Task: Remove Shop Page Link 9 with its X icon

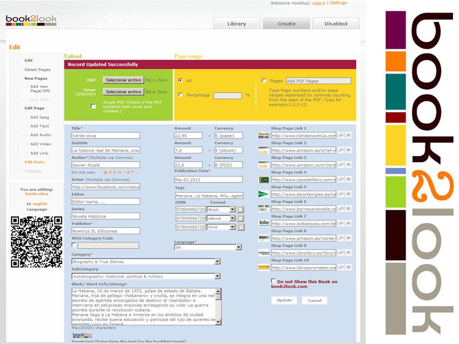Action: (349, 252)
